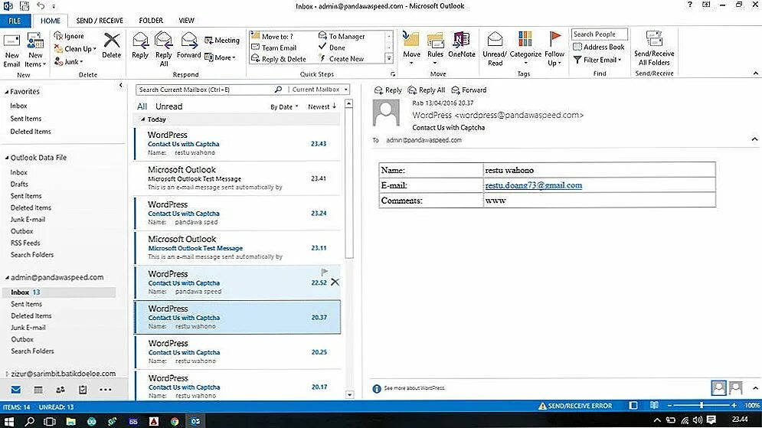Open the Categorize color menu
The image size is (762, 428).
coord(525,49)
